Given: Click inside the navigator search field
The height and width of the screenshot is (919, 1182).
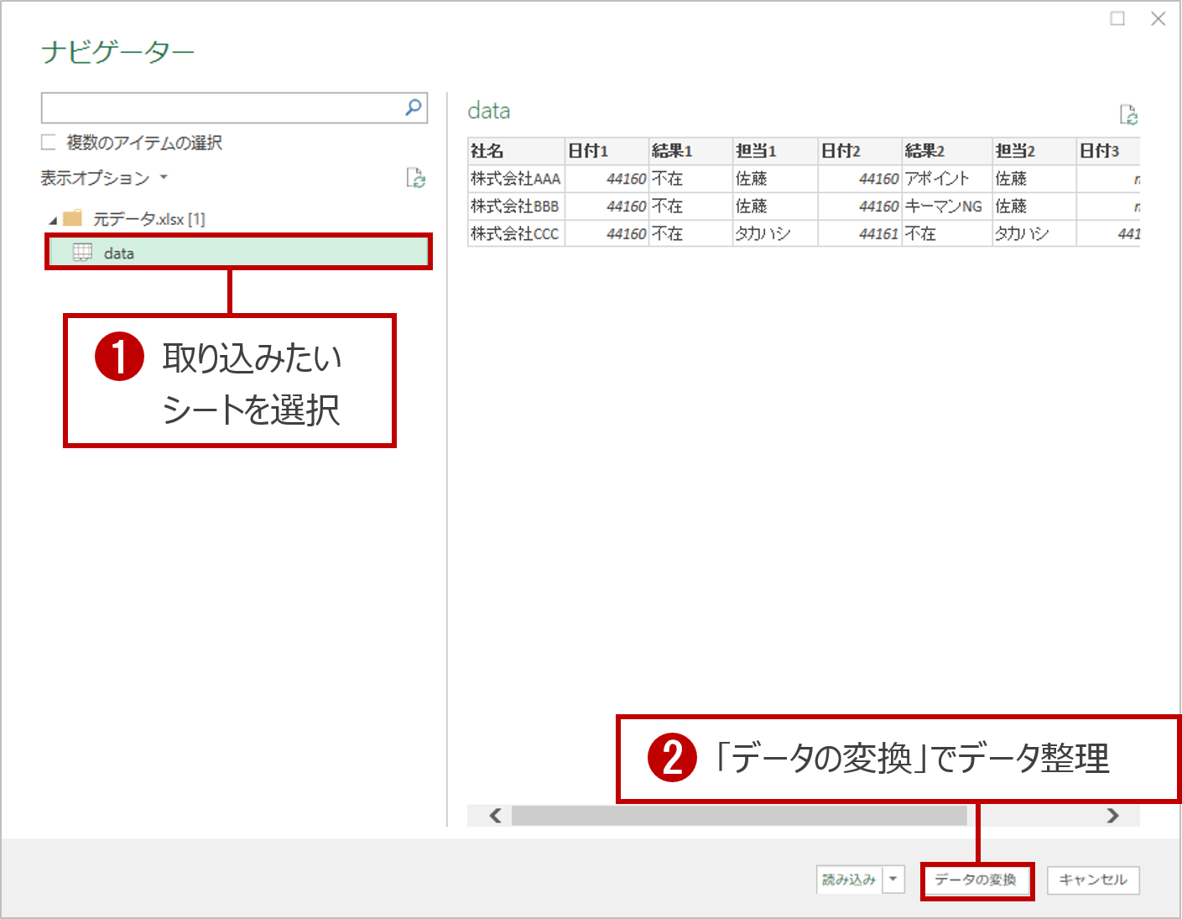Looking at the screenshot, I should (210, 107).
